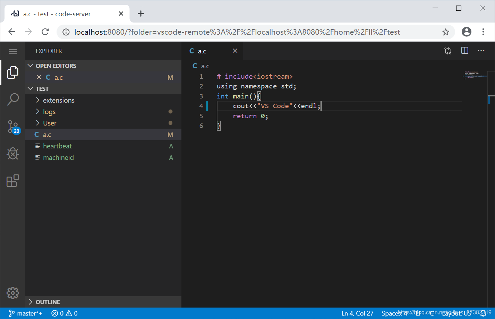Click the '# include<iostream>' line
The image size is (495, 319).
[x=255, y=76]
